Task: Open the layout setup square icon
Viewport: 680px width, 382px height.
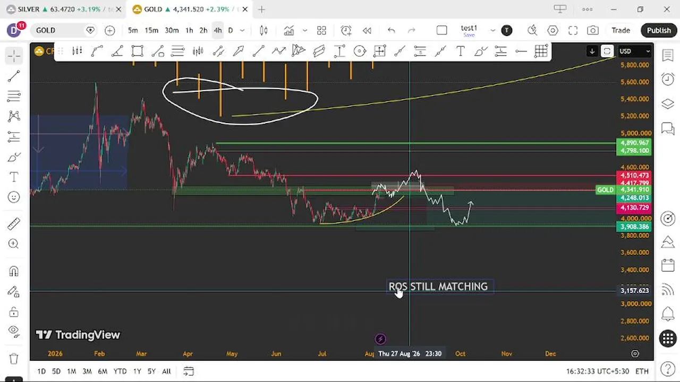Action: [x=441, y=30]
